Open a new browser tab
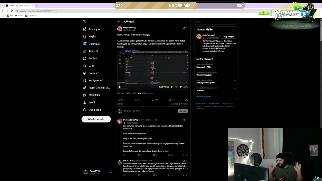Screen dimensions: 322x181 click(x=36, y=6)
